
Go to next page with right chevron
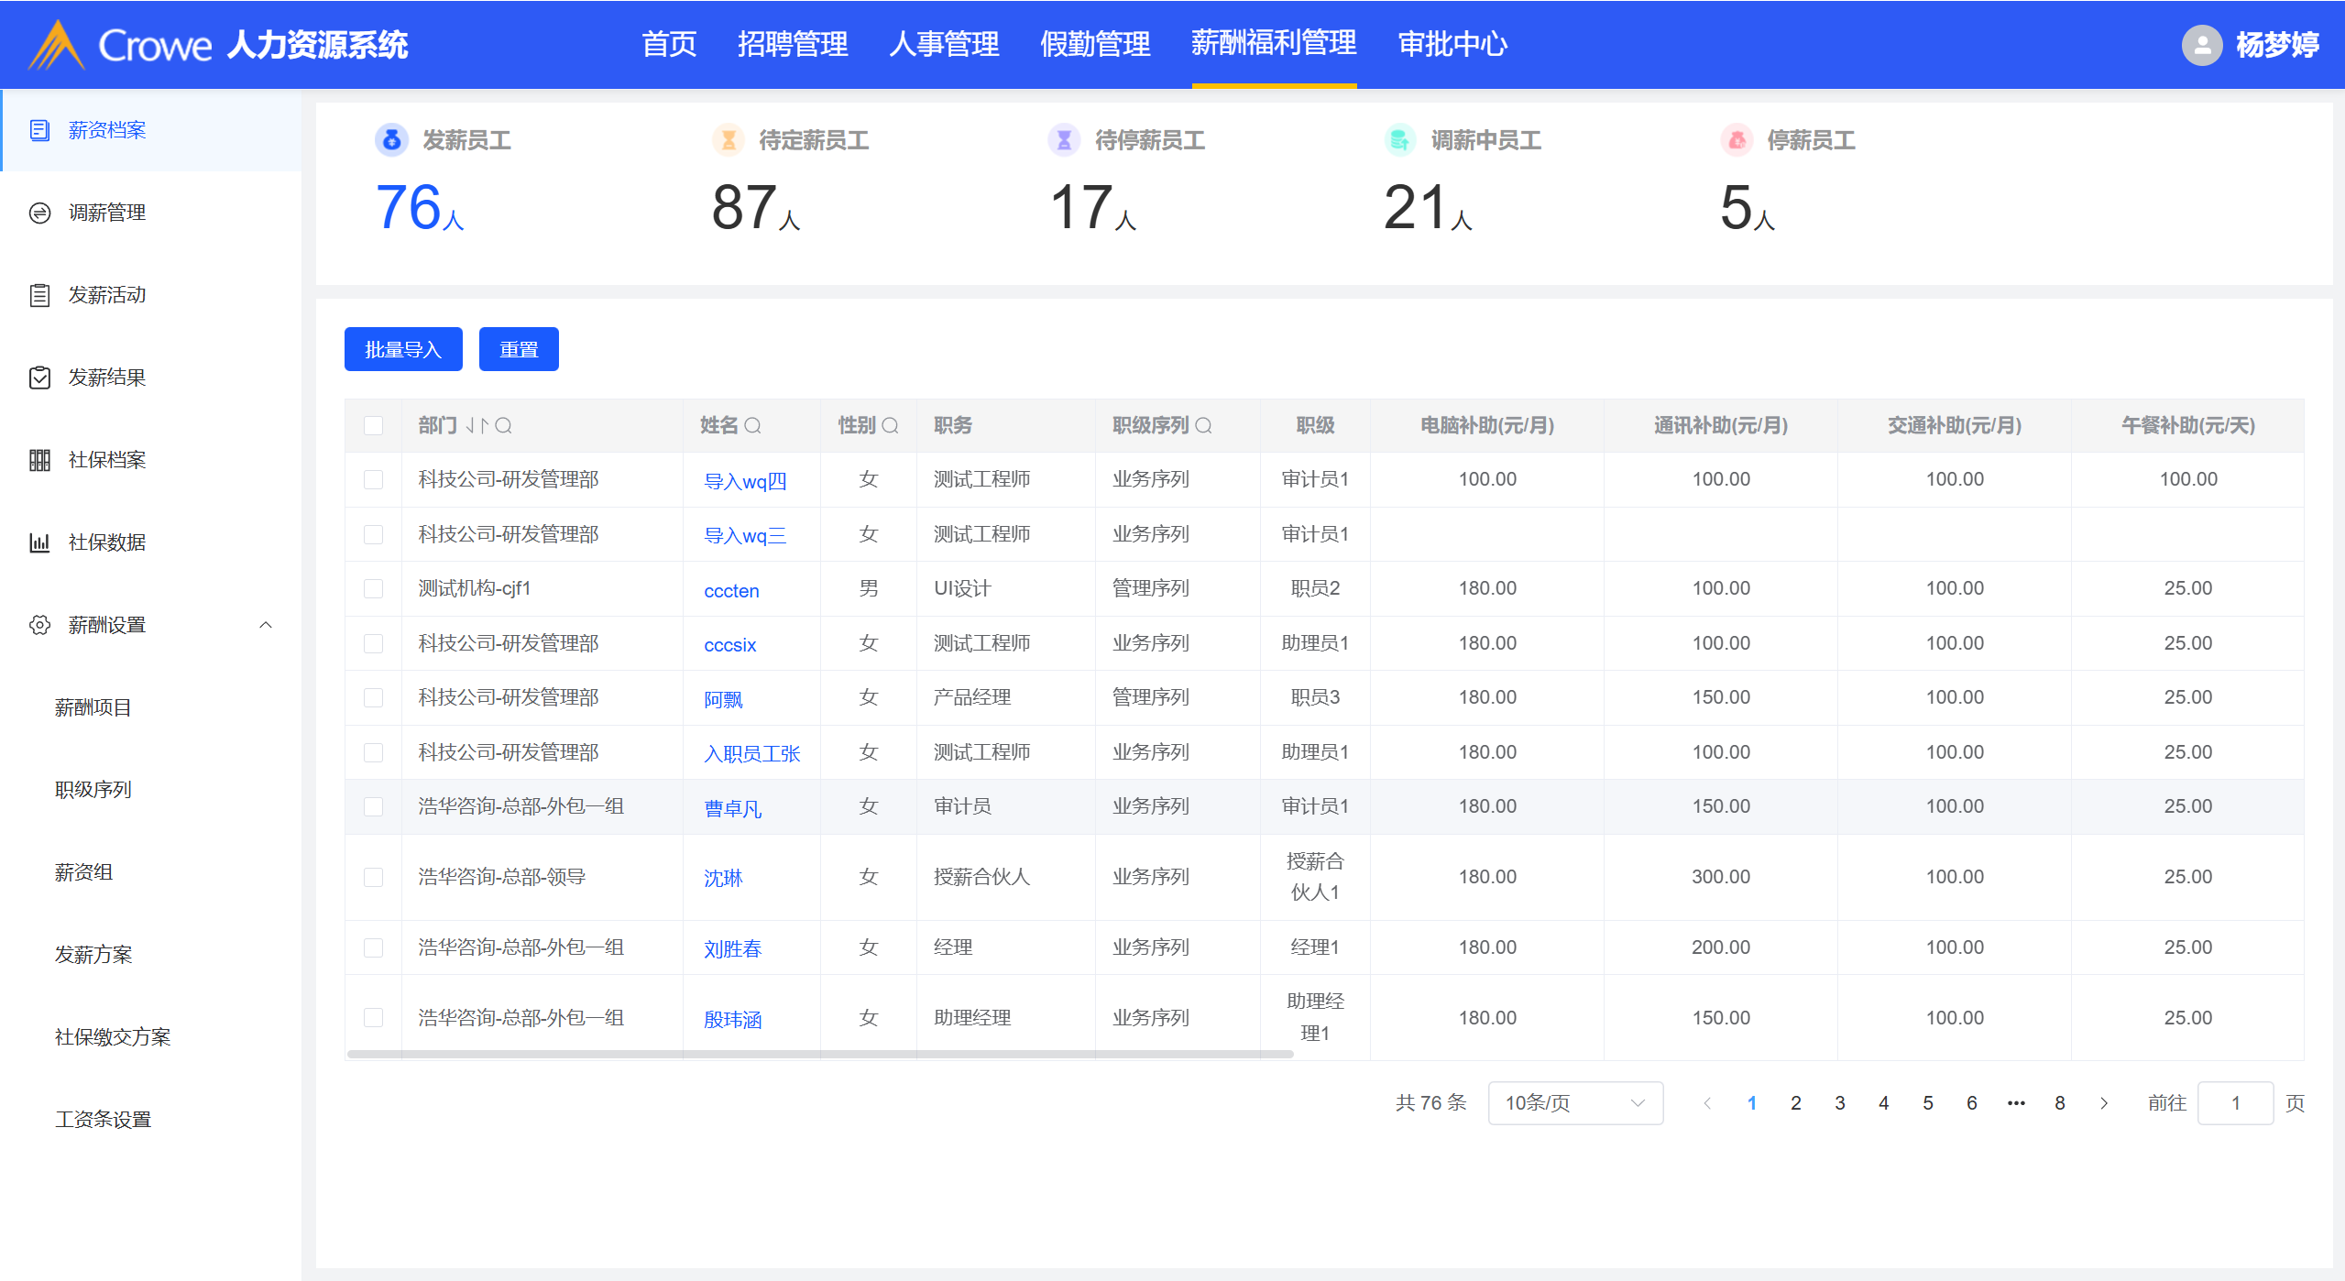tap(2103, 1102)
